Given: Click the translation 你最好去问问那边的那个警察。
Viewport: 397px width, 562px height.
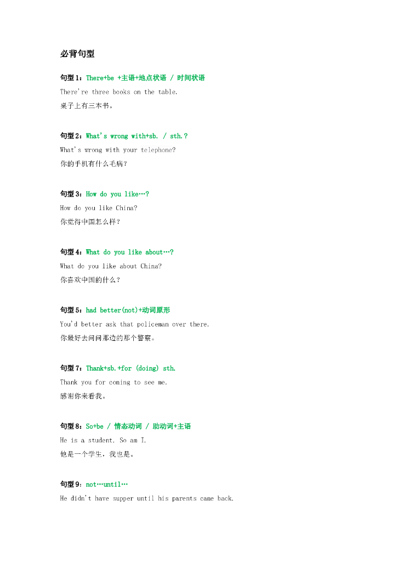Looking at the screenshot, I should 108,338.
